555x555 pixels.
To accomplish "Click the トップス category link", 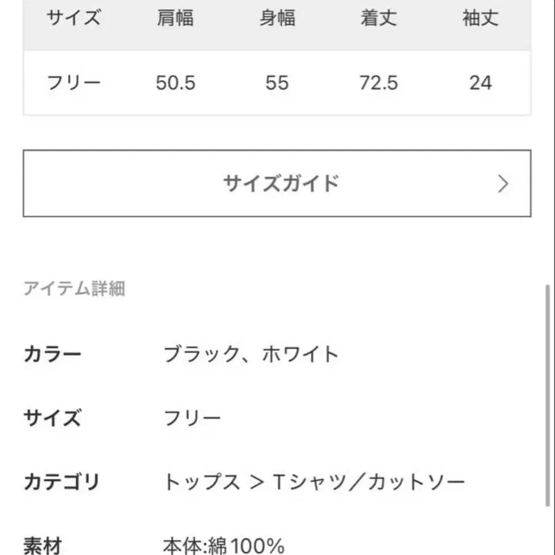I will click(201, 482).
